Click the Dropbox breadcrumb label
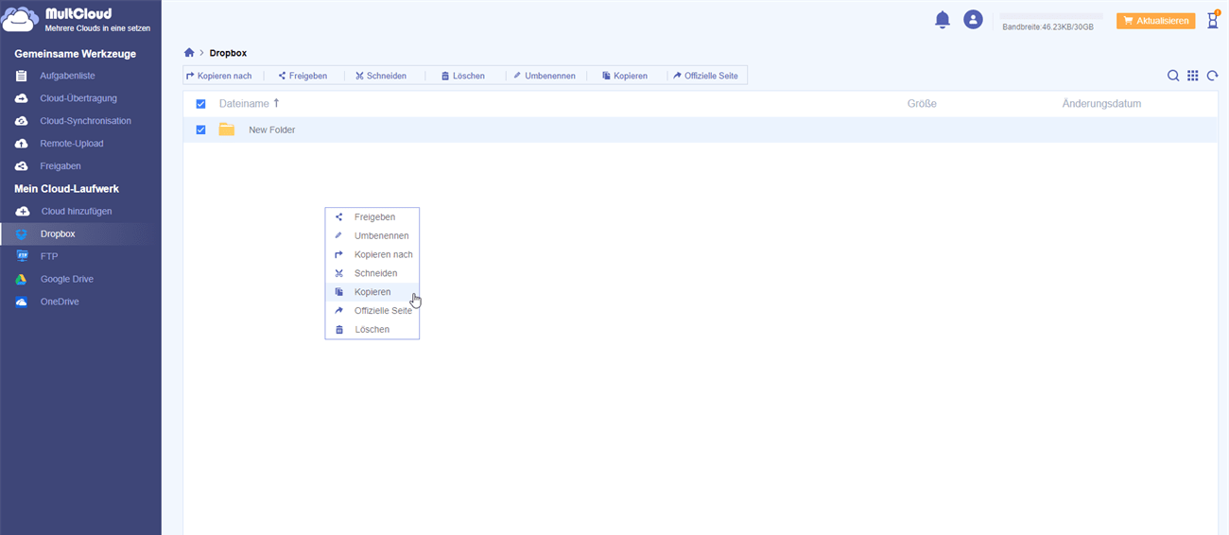This screenshot has width=1229, height=535. point(228,53)
